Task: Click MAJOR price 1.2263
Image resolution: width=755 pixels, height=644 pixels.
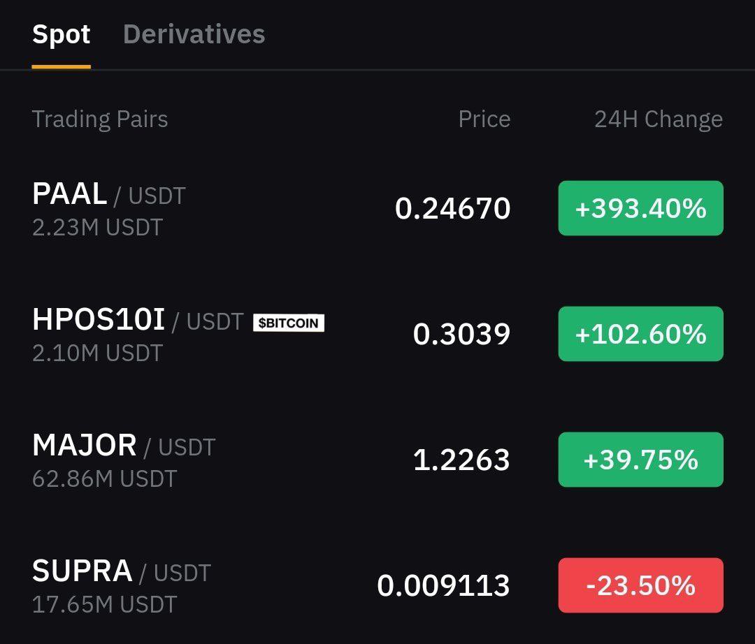Action: (x=462, y=460)
